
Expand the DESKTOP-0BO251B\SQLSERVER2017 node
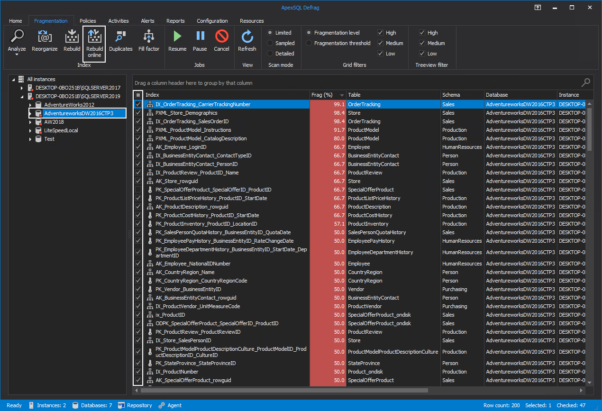click(21, 87)
